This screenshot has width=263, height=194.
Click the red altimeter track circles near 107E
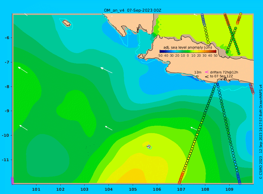[x=181, y=178]
